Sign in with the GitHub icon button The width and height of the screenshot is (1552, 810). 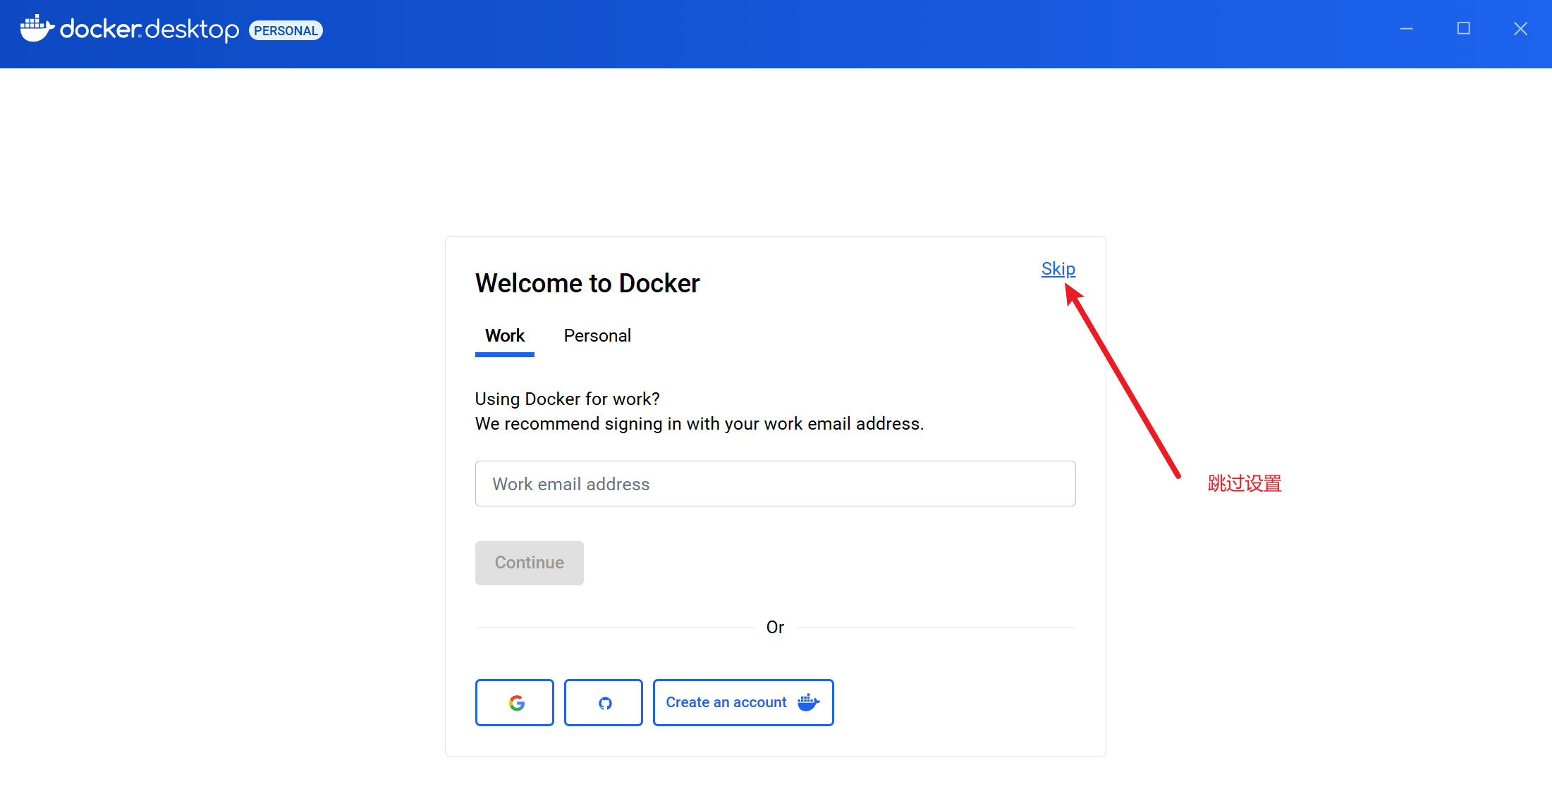pos(604,703)
